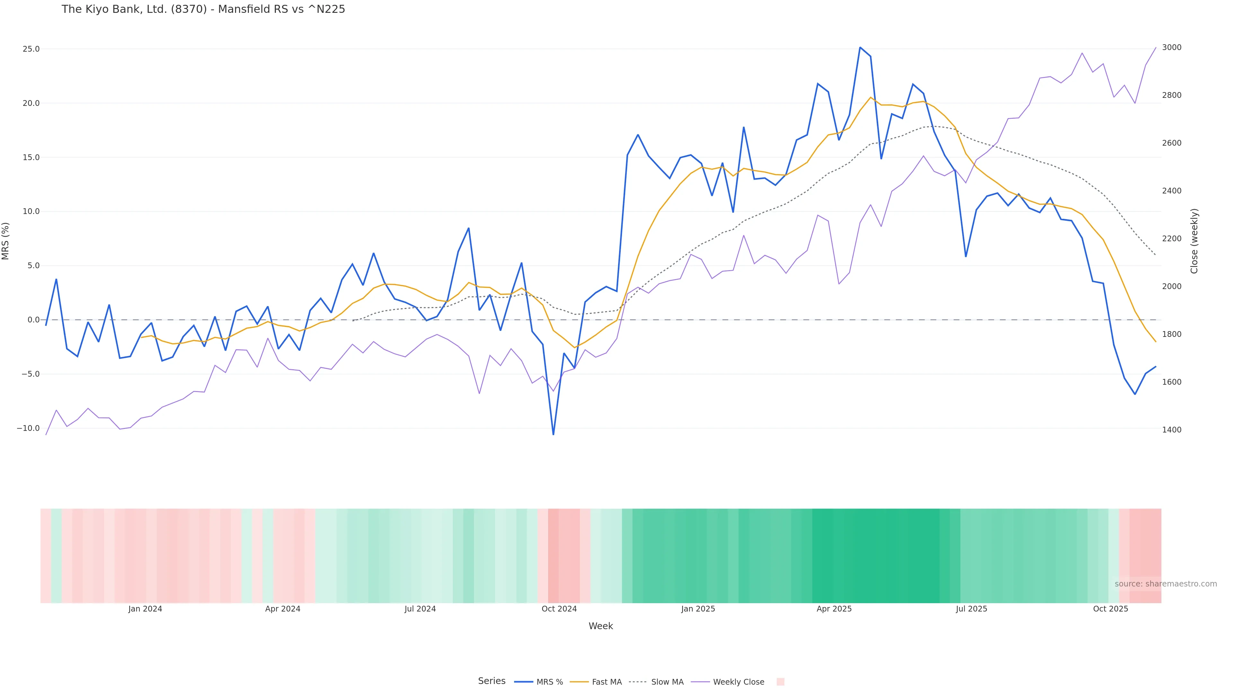This screenshot has width=1233, height=693.
Task: Click the "Series" legend title
Action: coord(492,681)
